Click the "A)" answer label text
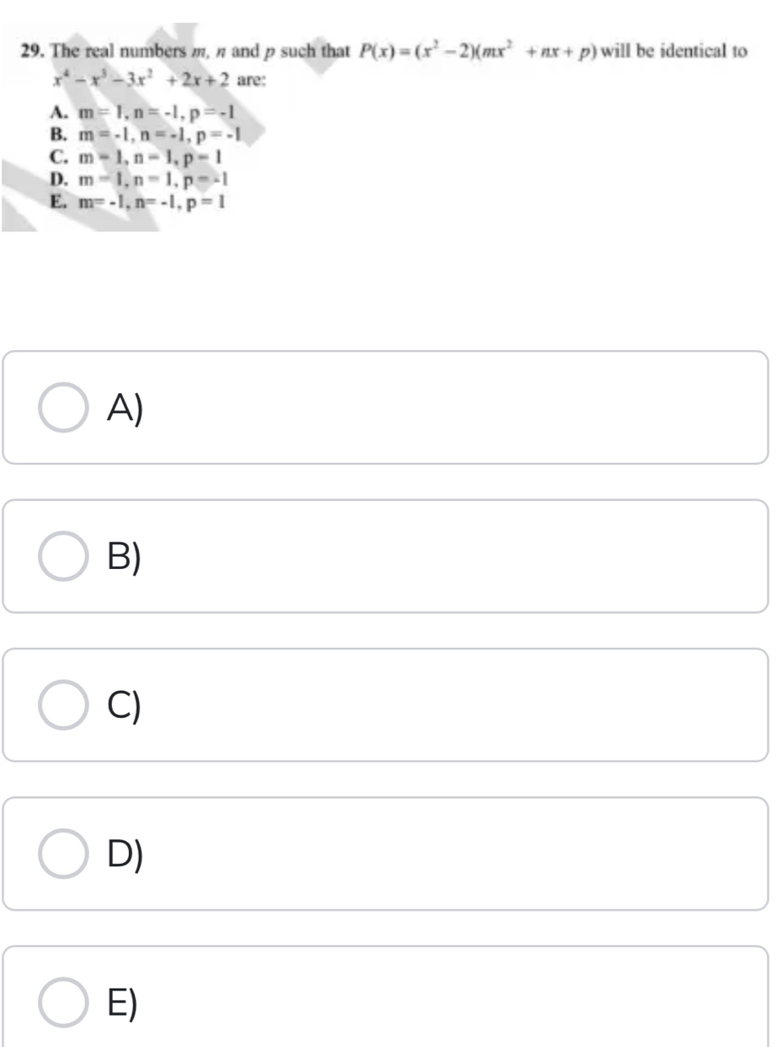This screenshot has width=777, height=1047. click(x=126, y=409)
